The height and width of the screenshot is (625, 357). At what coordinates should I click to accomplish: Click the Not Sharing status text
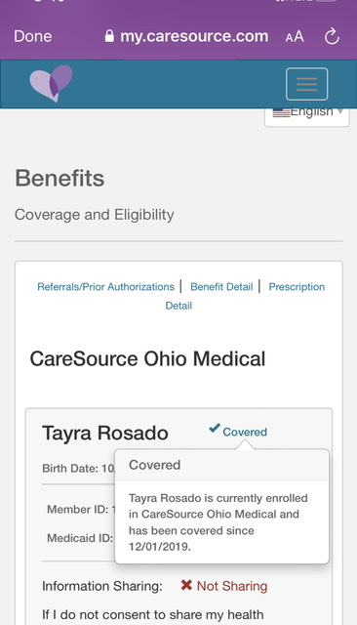click(232, 586)
